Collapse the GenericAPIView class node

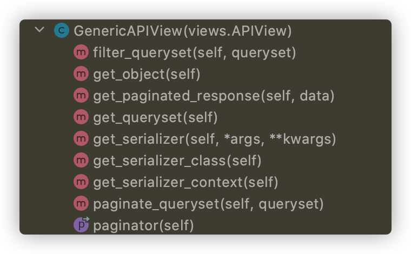point(39,30)
